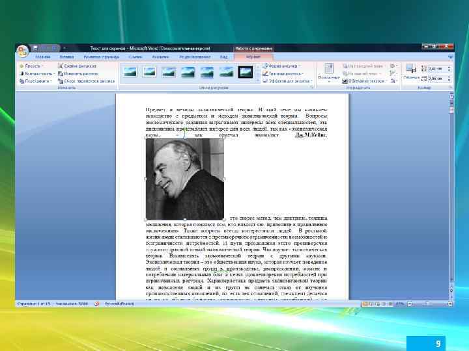
Task: Click the height field stepper arrows
Action: [449, 69]
